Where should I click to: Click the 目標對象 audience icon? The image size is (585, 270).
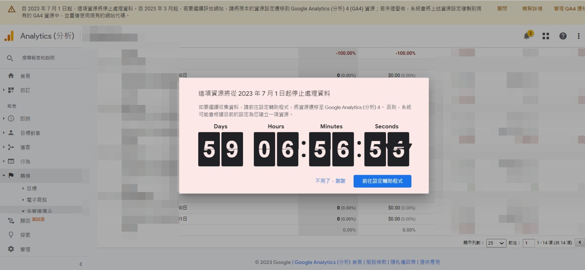pyautogui.click(x=11, y=133)
